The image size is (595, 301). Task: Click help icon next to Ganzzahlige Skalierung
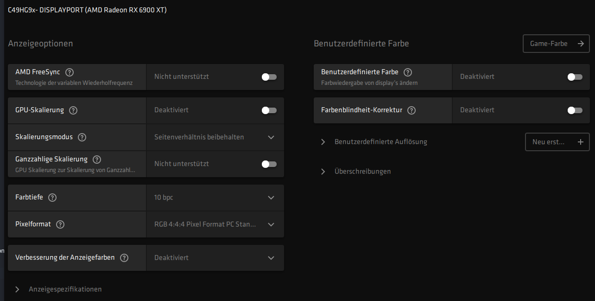(97, 160)
